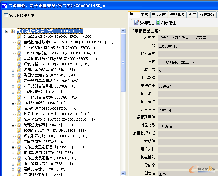218x176 pixels.
Task: Click the 刷新属性 refresh icon
Action: click(158, 22)
